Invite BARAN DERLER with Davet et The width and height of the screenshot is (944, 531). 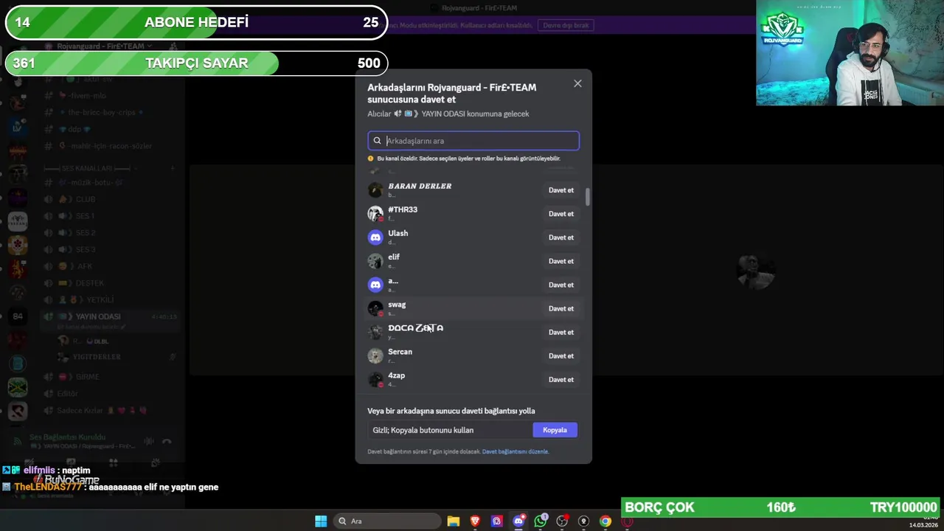pos(560,190)
